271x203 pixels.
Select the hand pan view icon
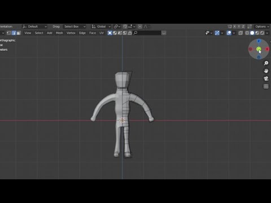point(266,71)
